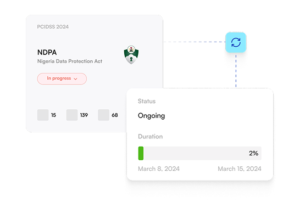This screenshot has height=202, width=305.
Task: Click the March 15, 2024 end date
Action: [x=240, y=169]
